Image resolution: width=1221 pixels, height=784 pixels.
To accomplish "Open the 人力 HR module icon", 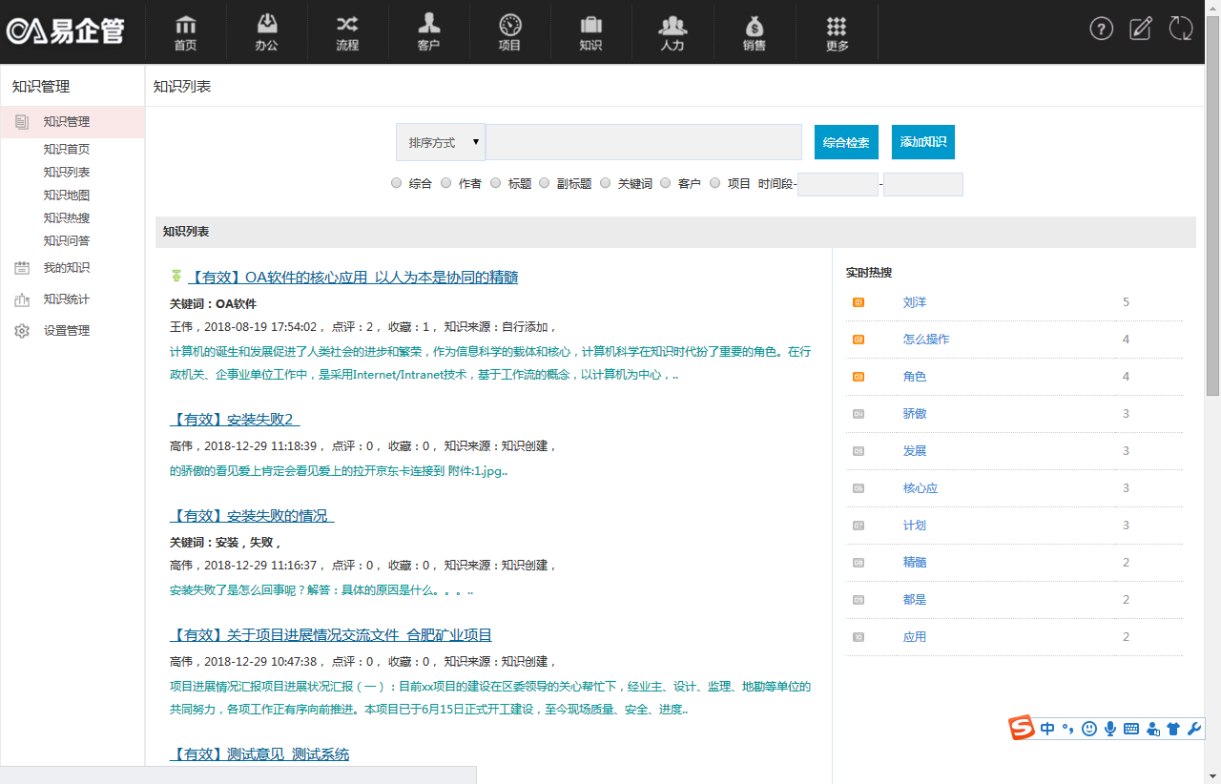I will [x=673, y=31].
